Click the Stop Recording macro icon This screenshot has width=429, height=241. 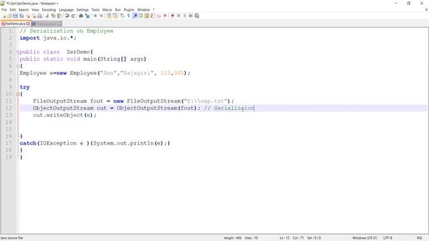tap(179, 16)
